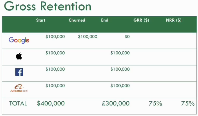The height and width of the screenshot is (116, 198).
Task: Click the Alibaba.com logo
Action: [x=19, y=88]
